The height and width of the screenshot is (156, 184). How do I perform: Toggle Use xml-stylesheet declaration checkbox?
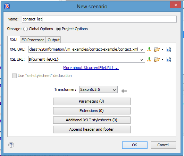[x=14, y=76]
